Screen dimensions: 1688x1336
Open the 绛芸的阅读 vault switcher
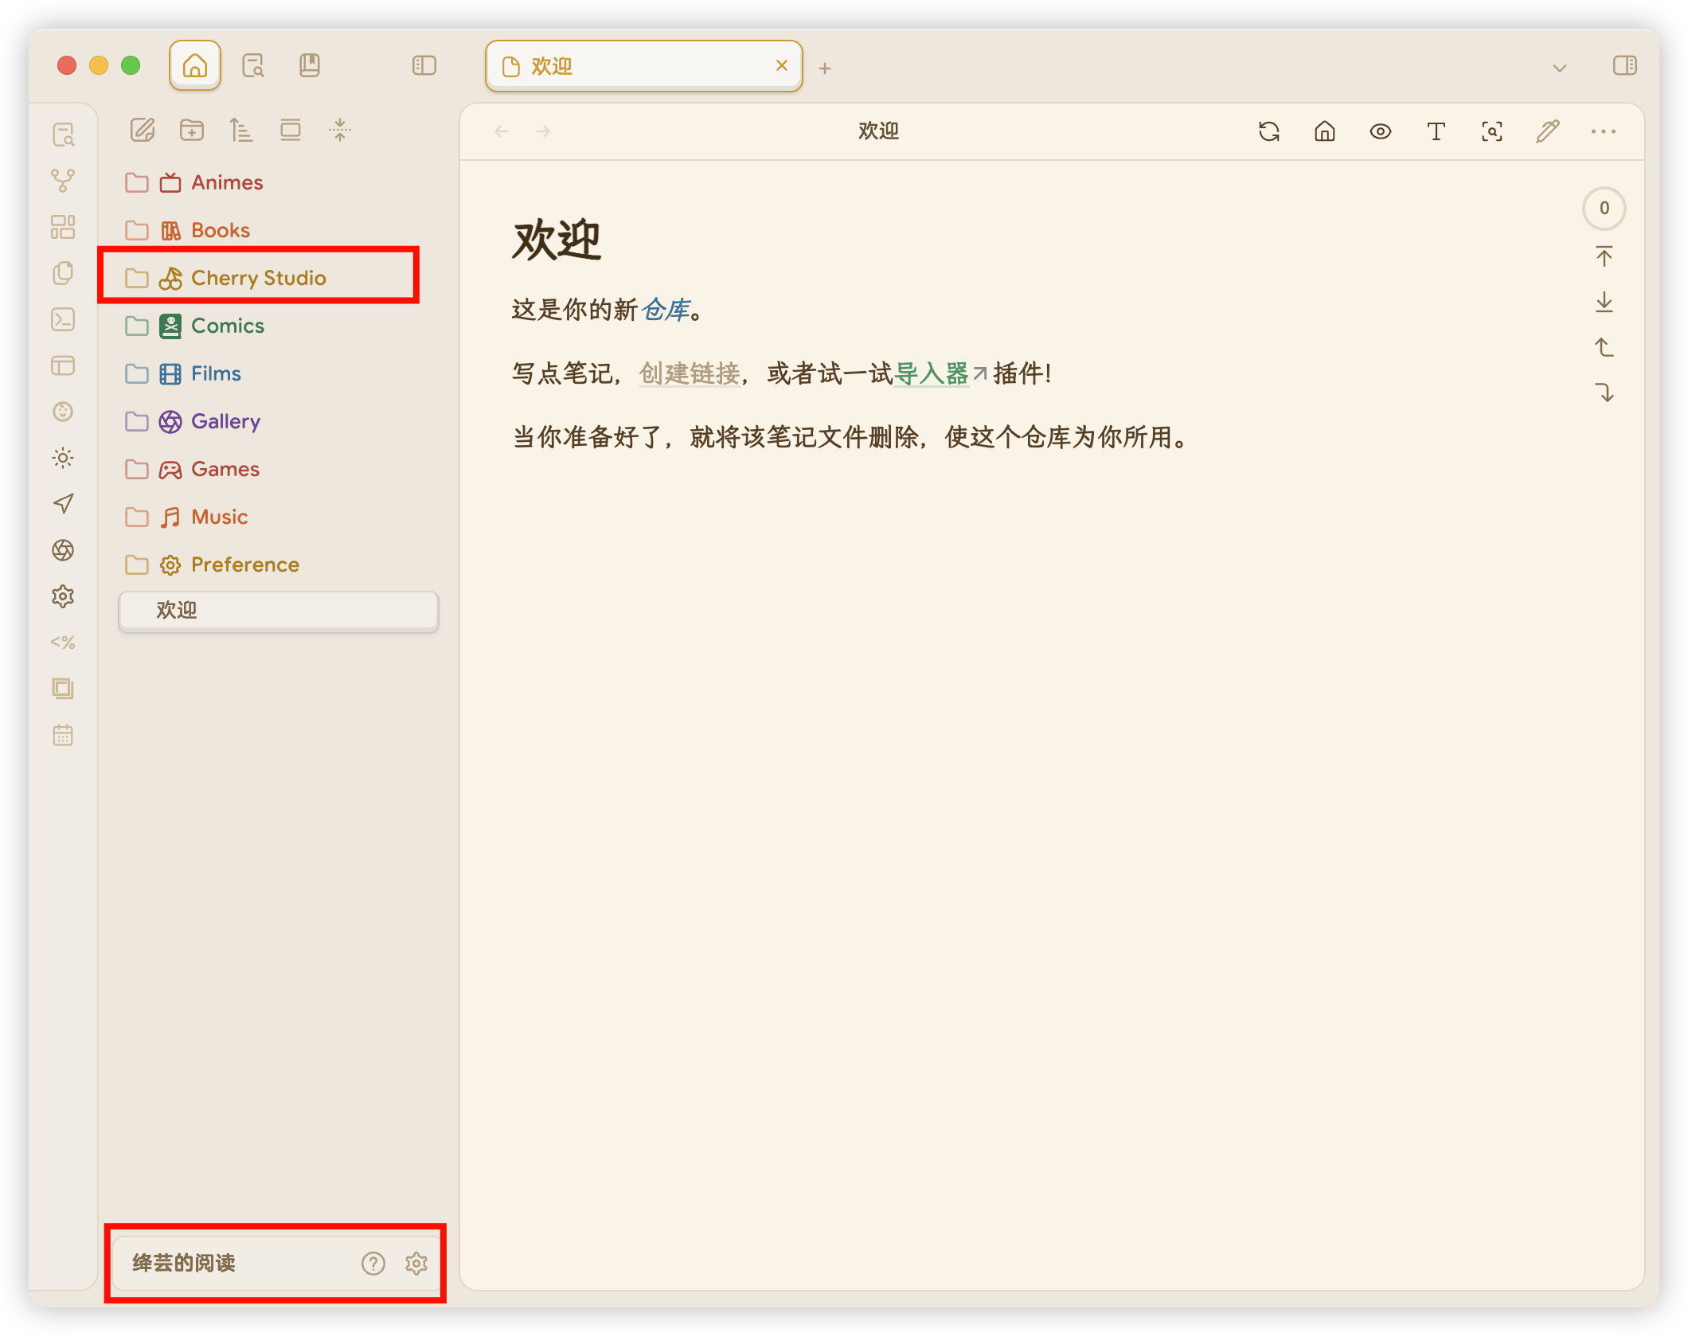coord(184,1263)
